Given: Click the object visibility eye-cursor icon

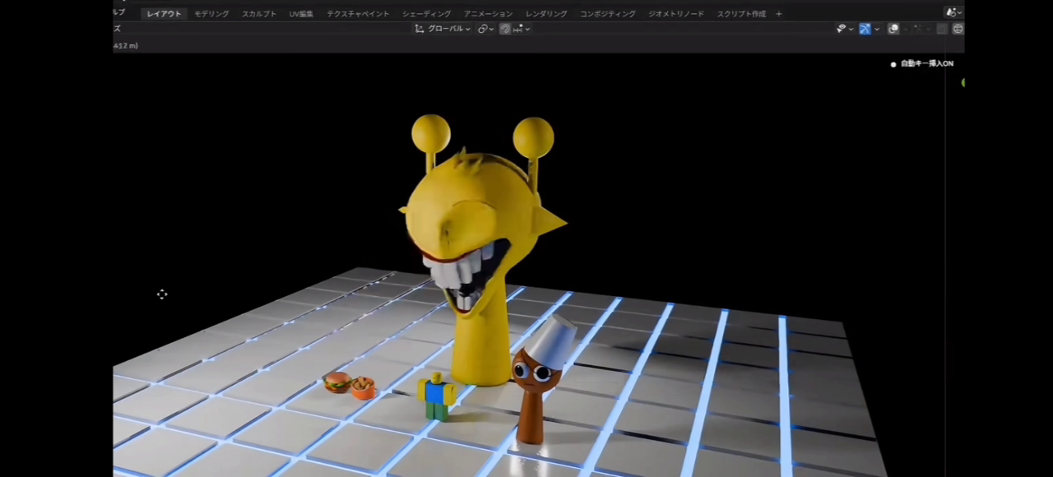Looking at the screenshot, I should point(842,29).
